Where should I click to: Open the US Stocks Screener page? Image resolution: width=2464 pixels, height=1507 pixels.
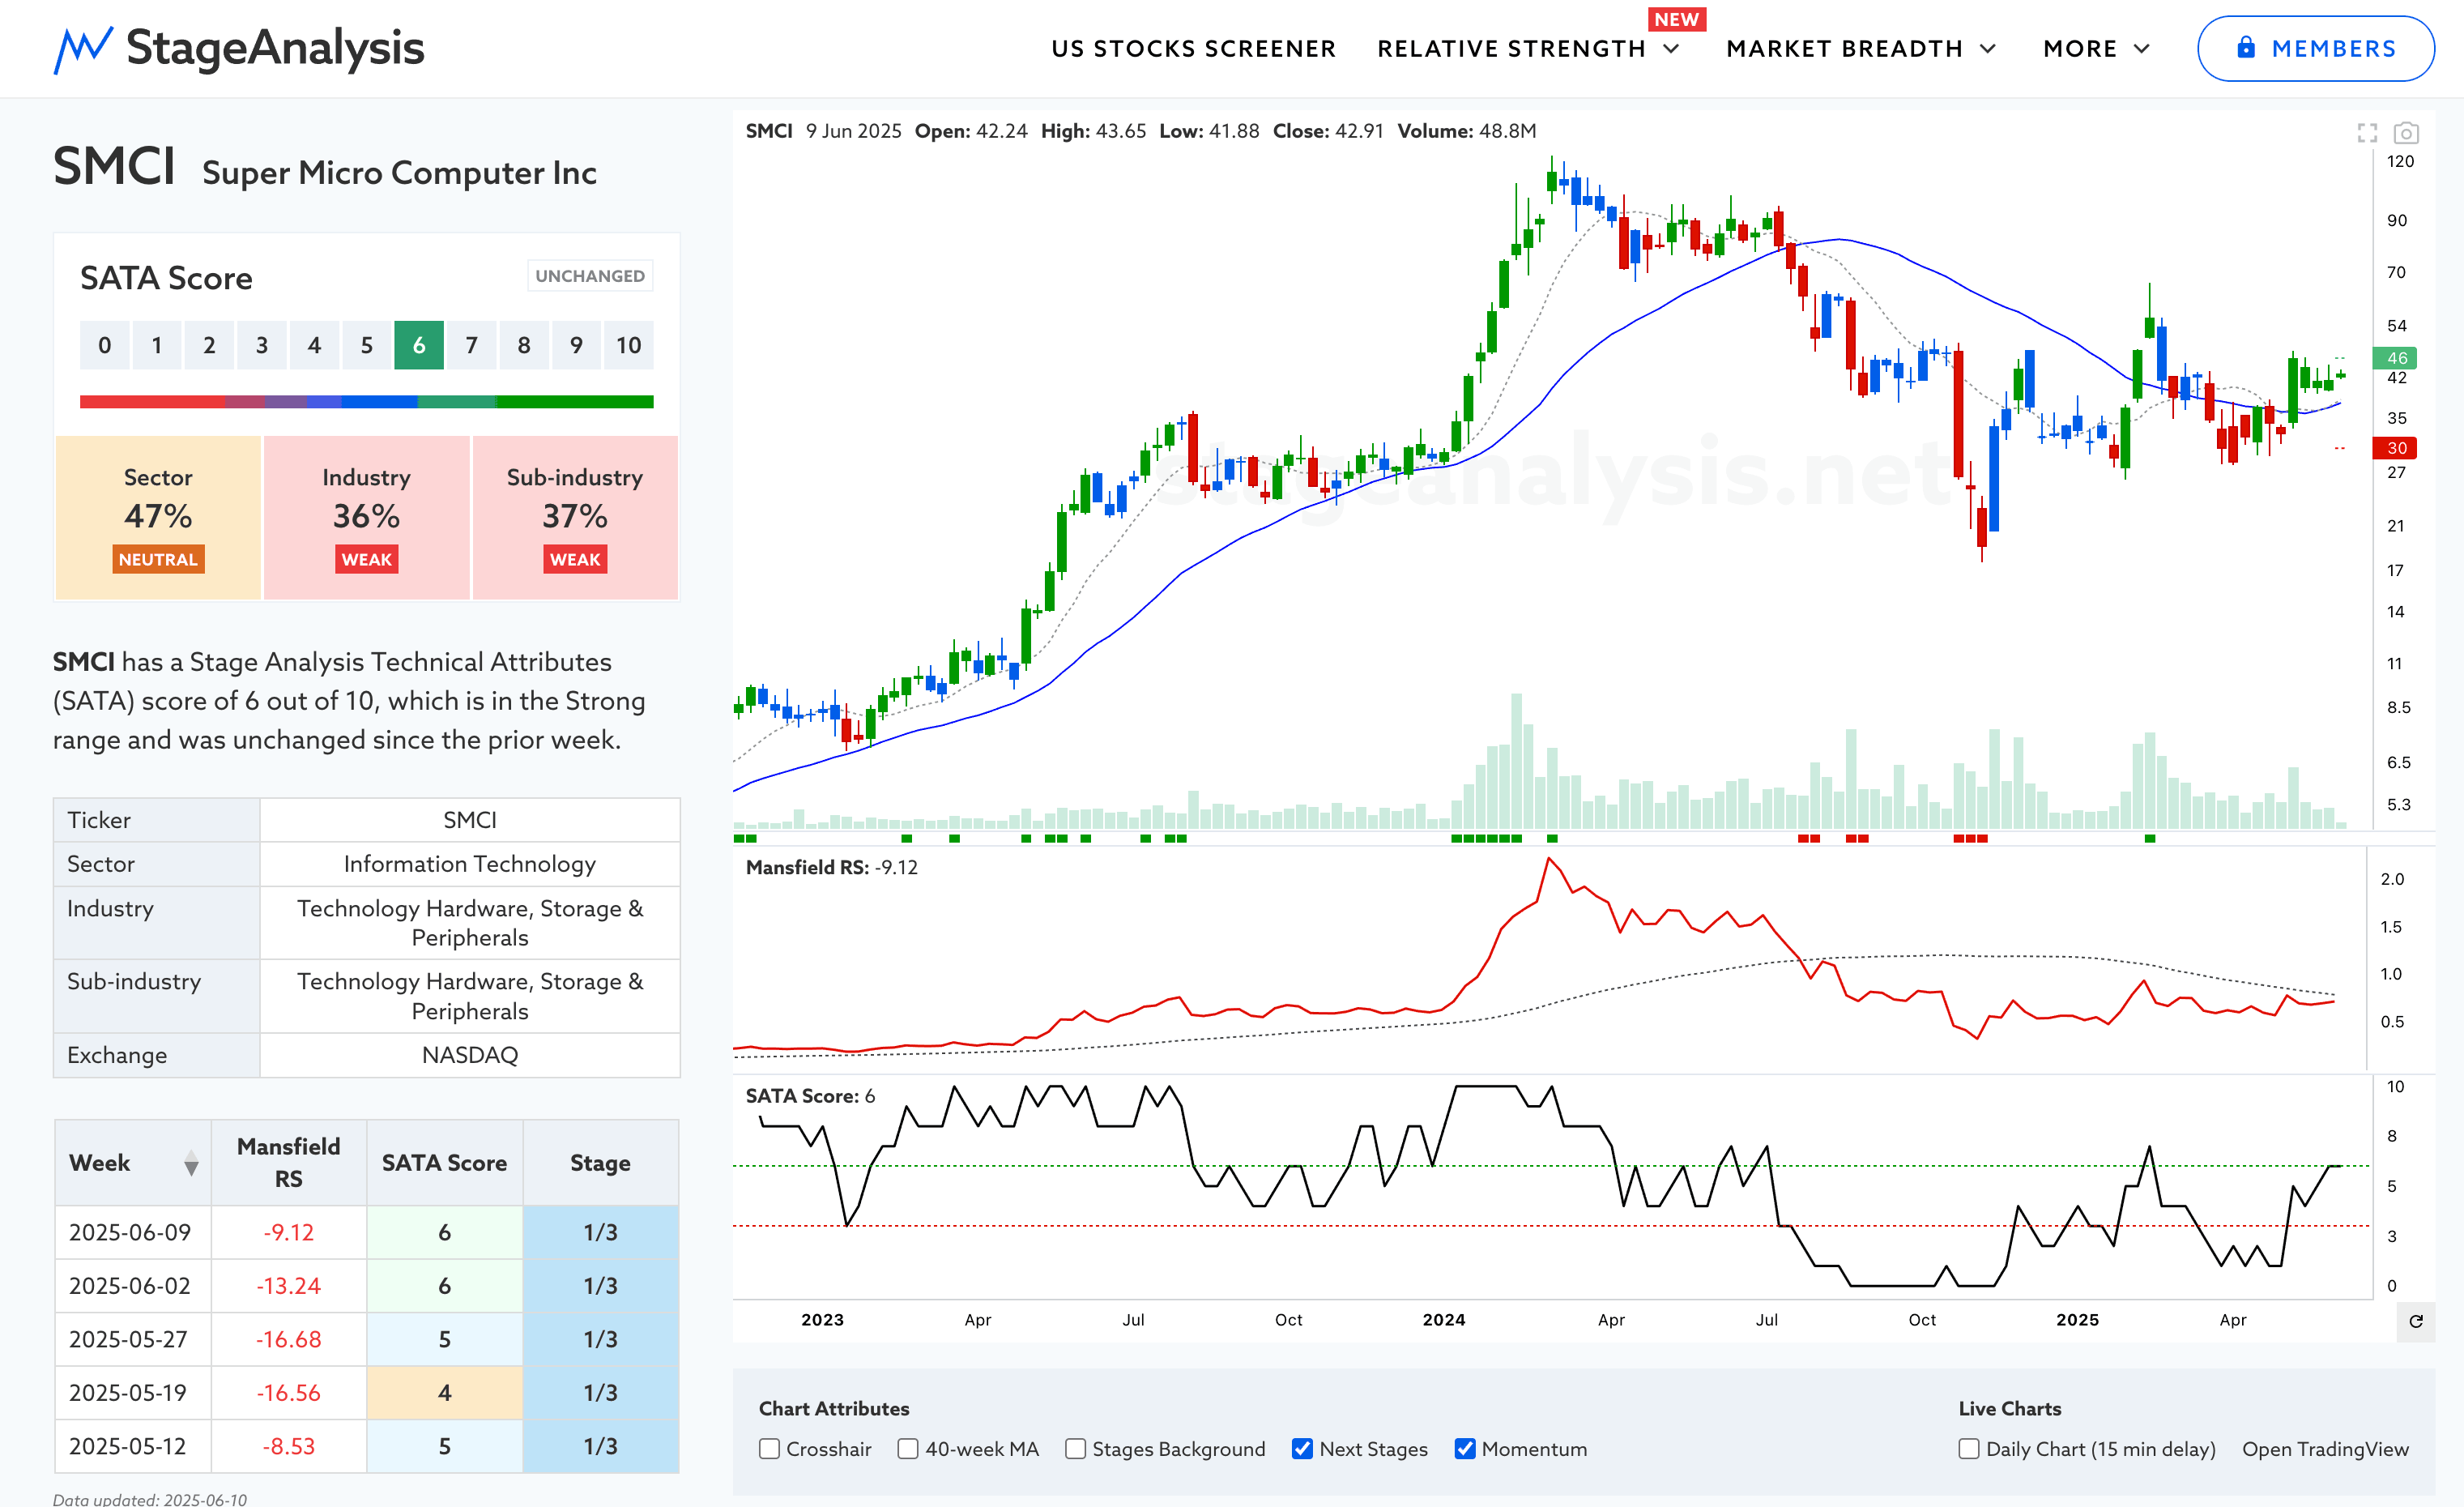click(1193, 49)
